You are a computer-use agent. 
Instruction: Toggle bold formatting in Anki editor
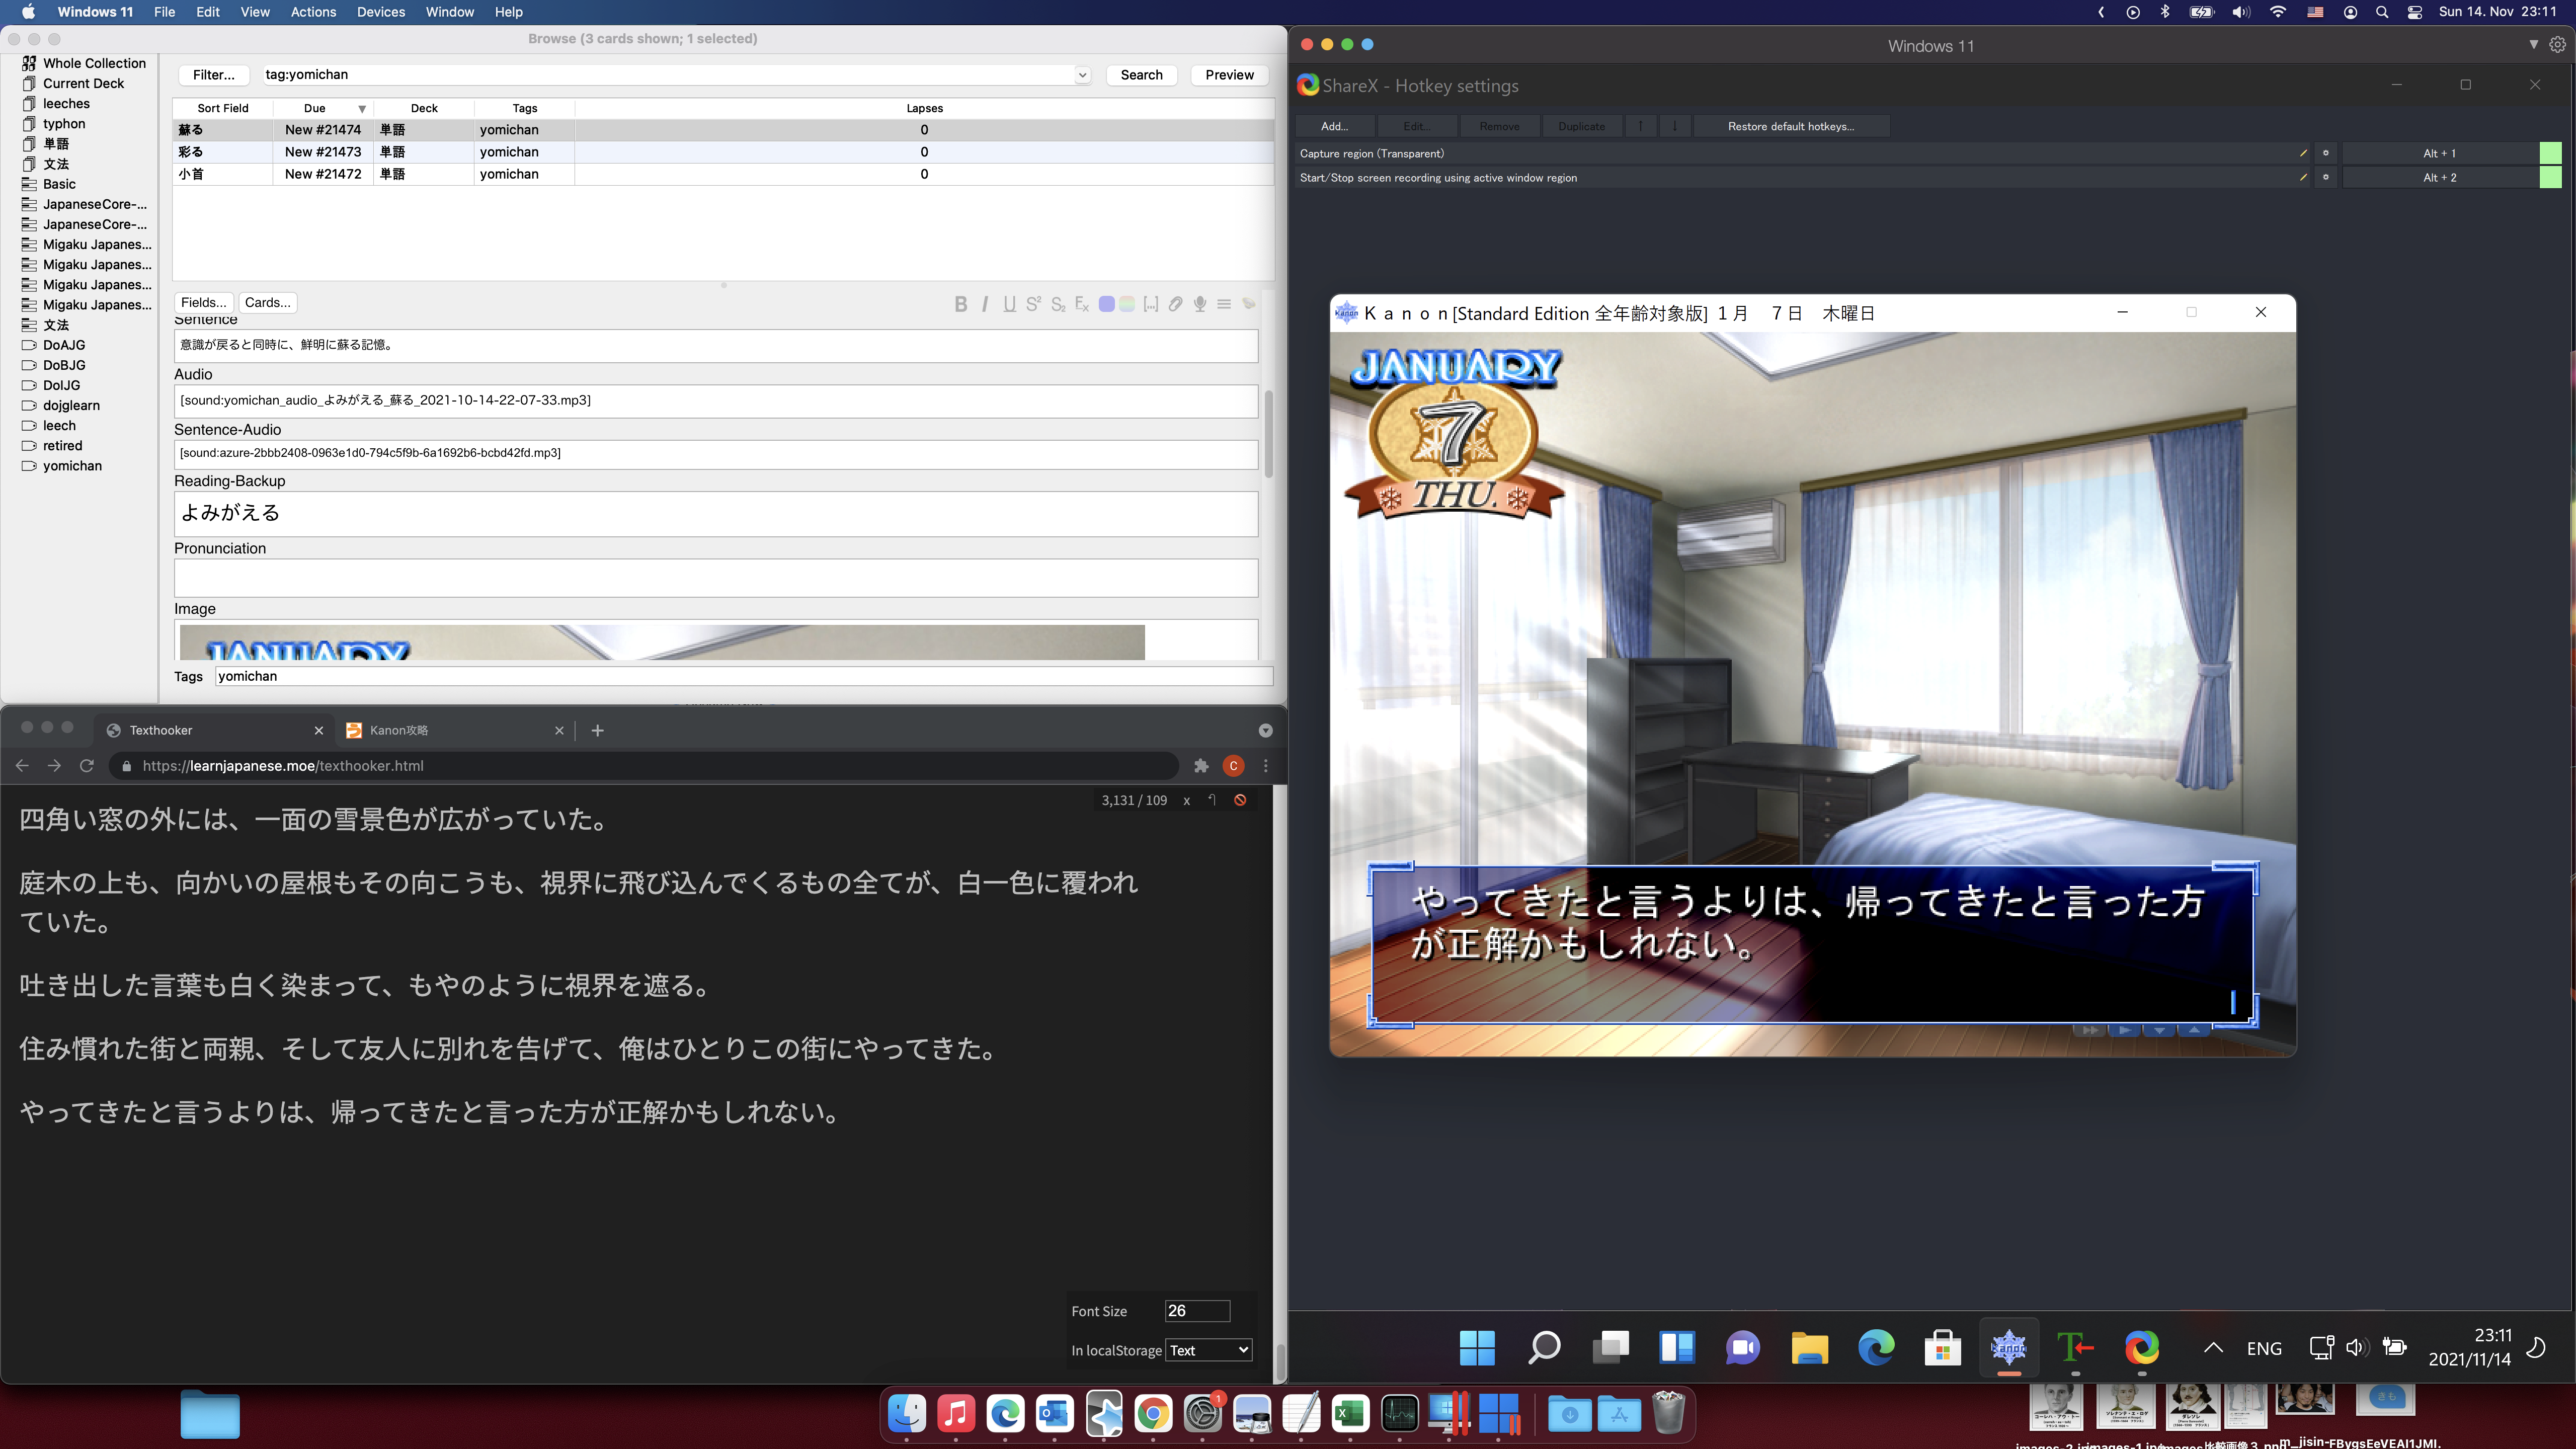(x=960, y=304)
